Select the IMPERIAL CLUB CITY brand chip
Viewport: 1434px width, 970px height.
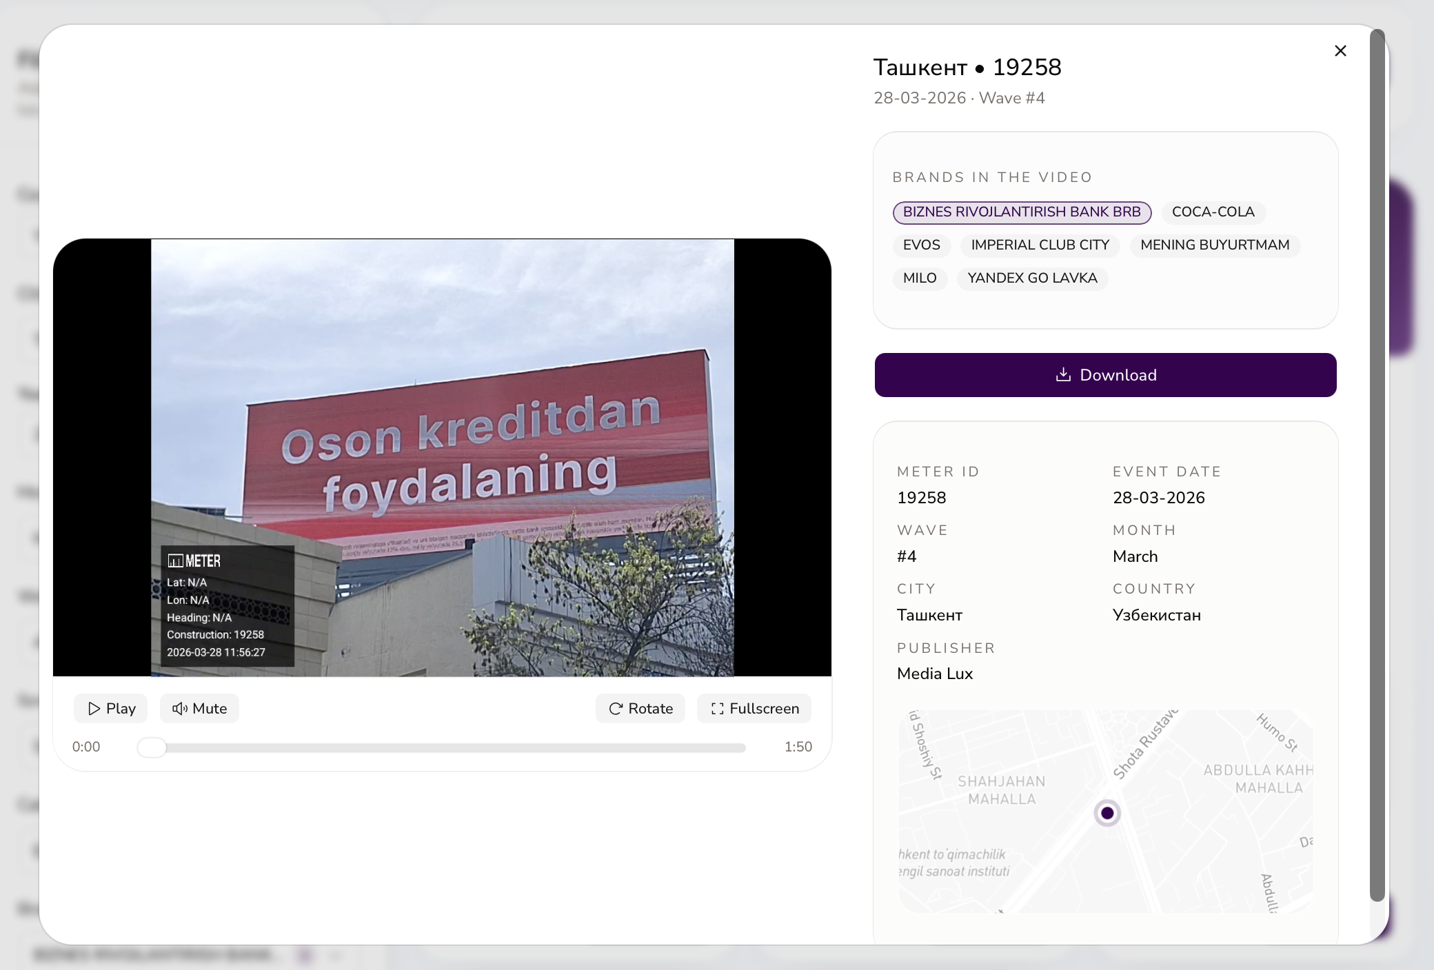point(1040,245)
